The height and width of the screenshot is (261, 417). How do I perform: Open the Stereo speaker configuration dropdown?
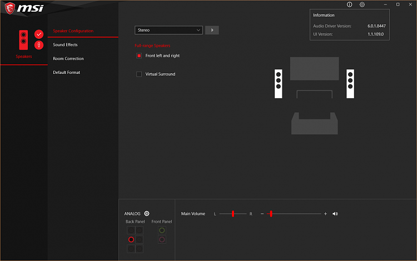168,30
